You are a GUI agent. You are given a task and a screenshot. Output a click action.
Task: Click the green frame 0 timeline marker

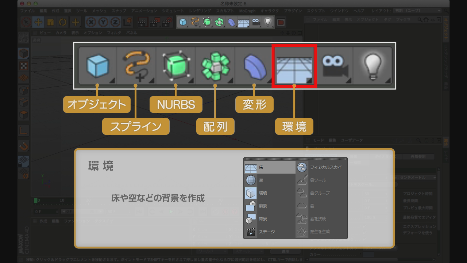pyautogui.click(x=36, y=200)
